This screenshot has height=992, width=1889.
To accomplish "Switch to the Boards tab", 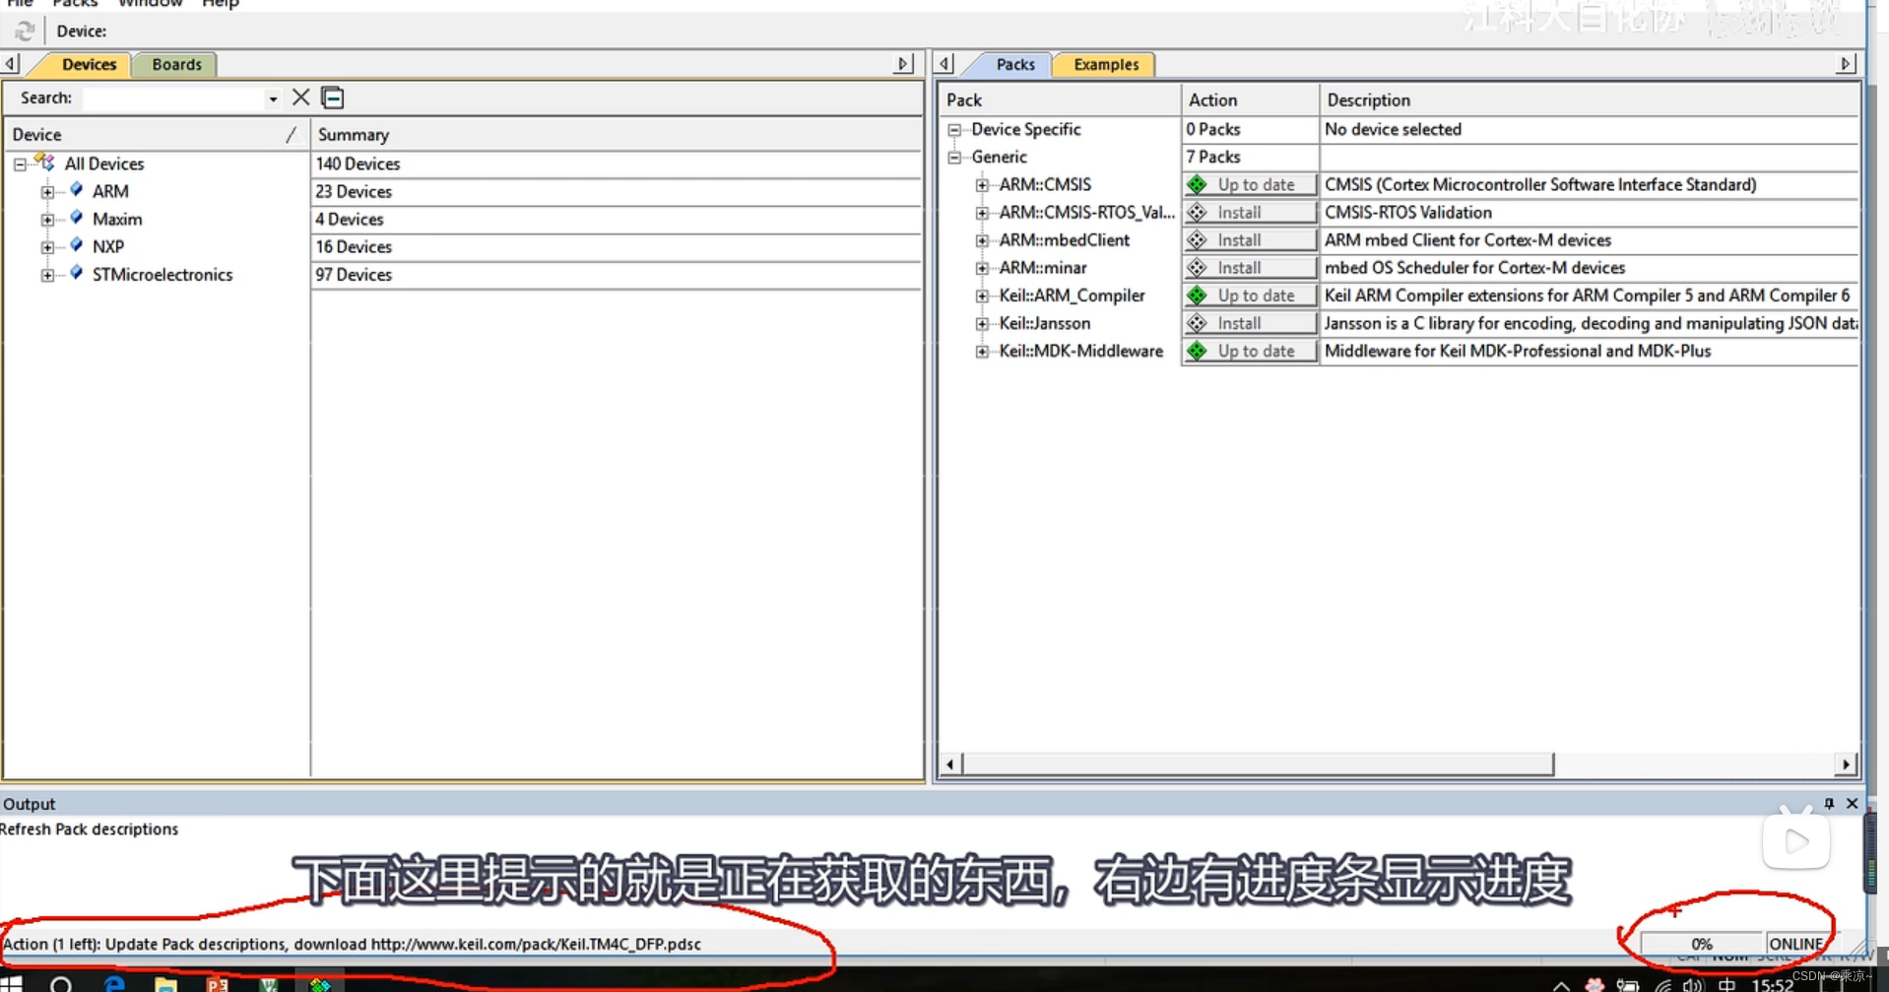I will click(176, 64).
